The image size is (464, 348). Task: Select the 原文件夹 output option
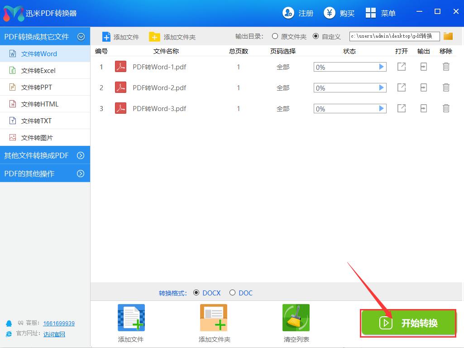[x=275, y=36]
